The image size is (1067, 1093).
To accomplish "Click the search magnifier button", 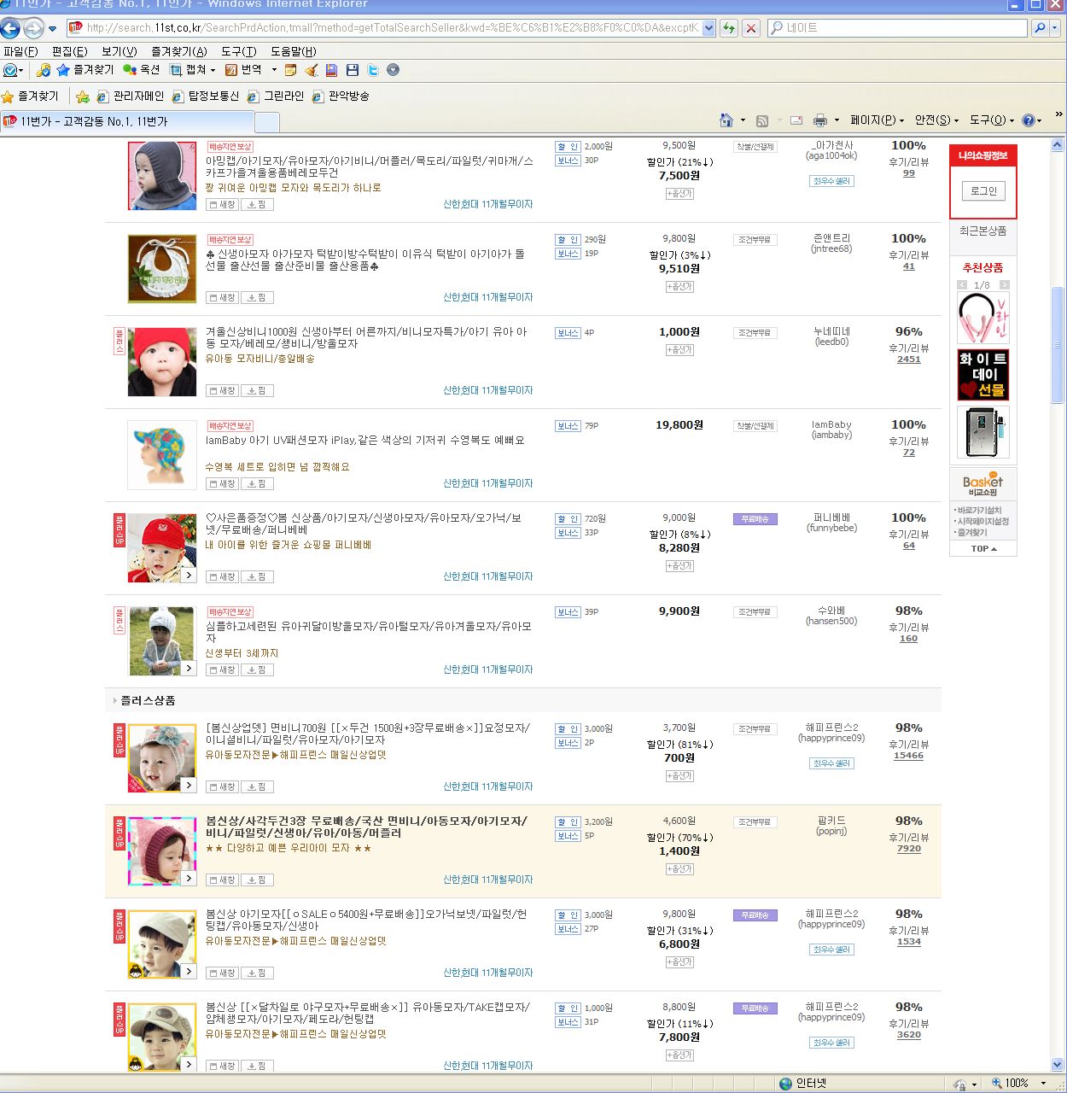I will point(1040,28).
